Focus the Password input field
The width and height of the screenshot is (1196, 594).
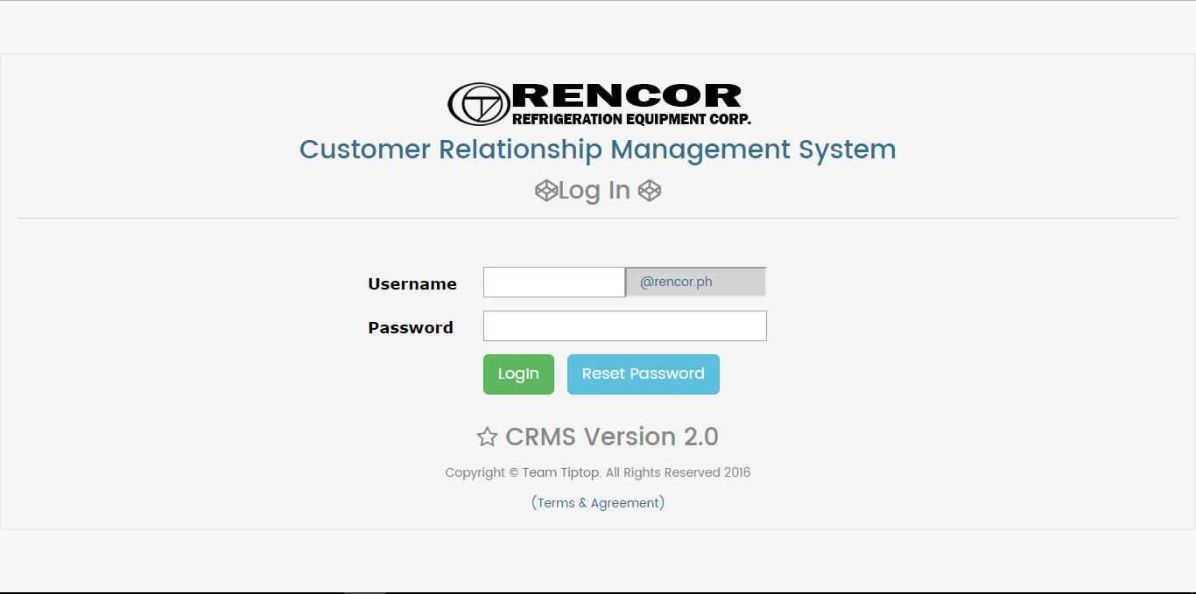[x=624, y=326]
